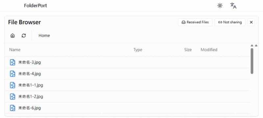Click the scrollbar up arrow

coord(252,45)
